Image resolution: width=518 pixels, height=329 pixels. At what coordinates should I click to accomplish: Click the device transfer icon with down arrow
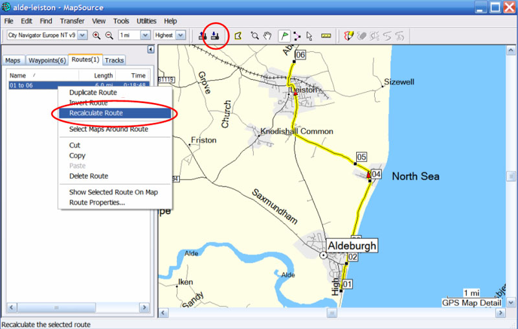pyautogui.click(x=215, y=36)
